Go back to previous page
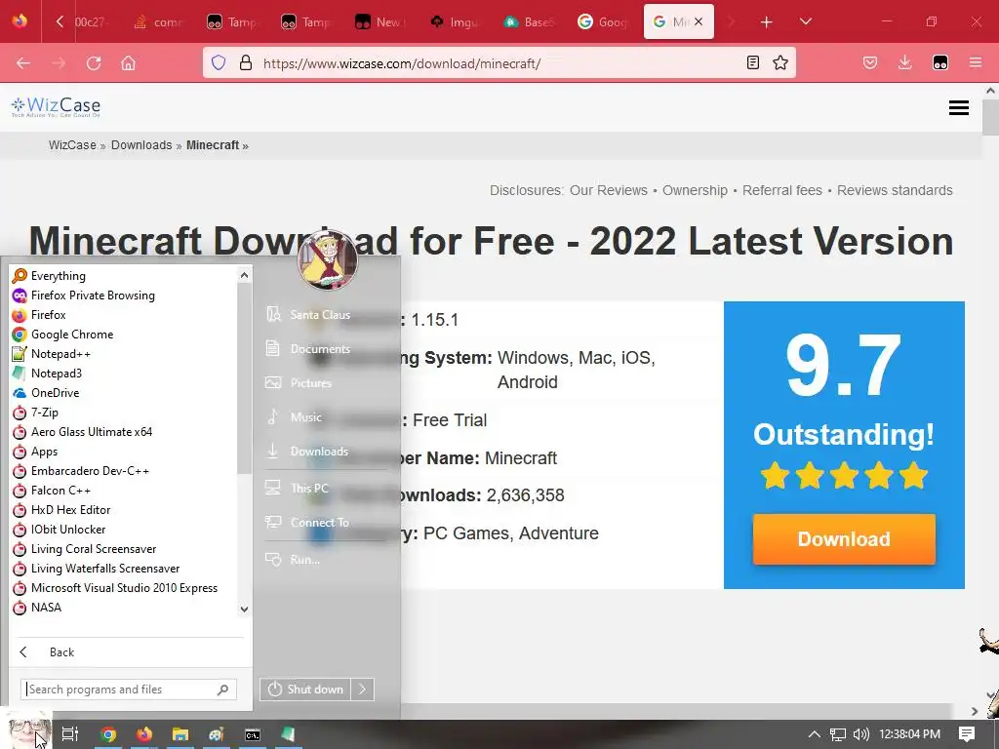The height and width of the screenshot is (749, 999). coord(23,63)
